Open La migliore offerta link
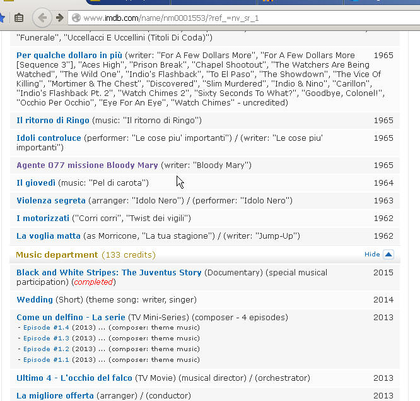This screenshot has height=401, width=420. pyautogui.click(x=55, y=396)
